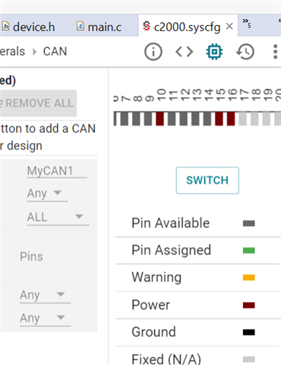The width and height of the screenshot is (281, 365).
Task: Show generated code files icon
Action: [185, 52]
